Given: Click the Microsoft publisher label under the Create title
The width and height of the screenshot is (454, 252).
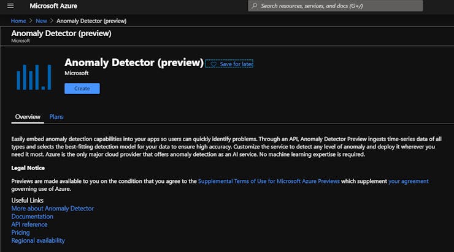Looking at the screenshot, I should 77,73.
